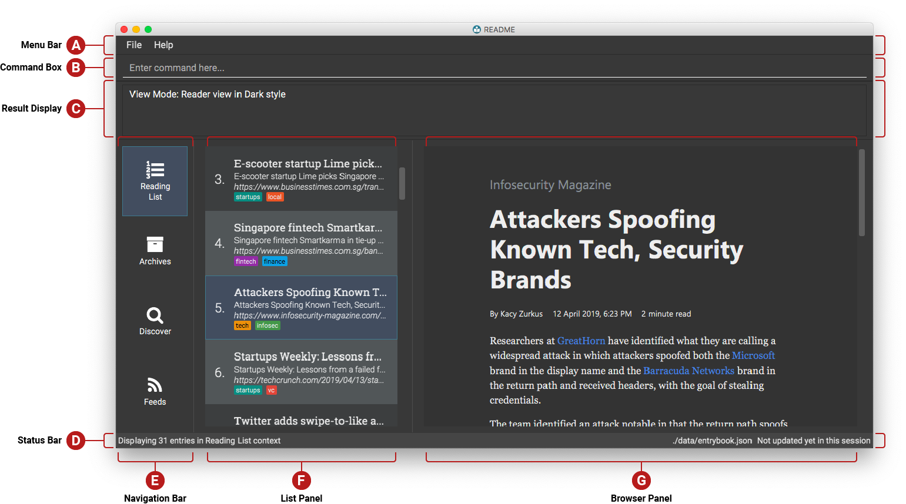Click the 'startups' tag on entry 6
Viewport: 906px width, 504px height.
(x=248, y=390)
